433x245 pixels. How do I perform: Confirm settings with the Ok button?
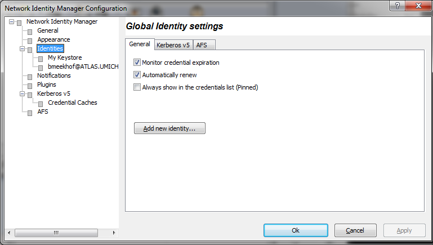(x=296, y=230)
